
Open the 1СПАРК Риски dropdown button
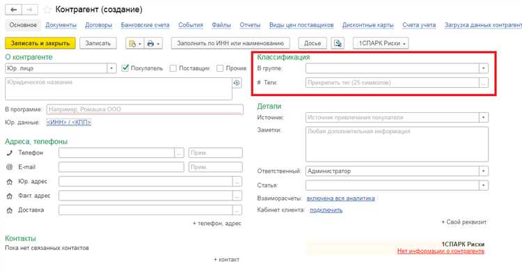(381, 43)
